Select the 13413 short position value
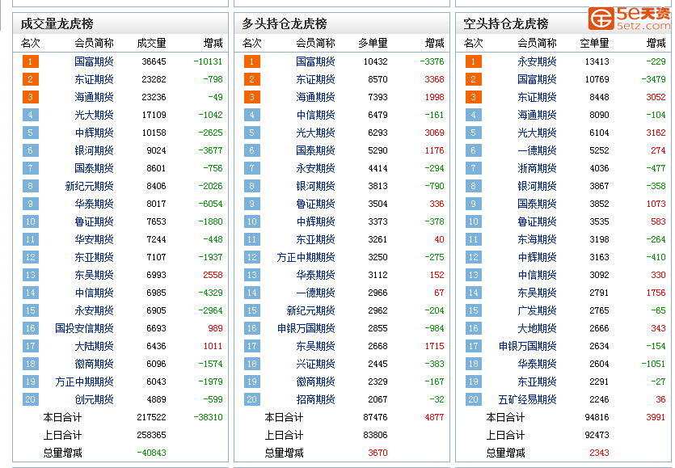Image resolution: width=675 pixels, height=468 pixels. pyautogui.click(x=597, y=61)
